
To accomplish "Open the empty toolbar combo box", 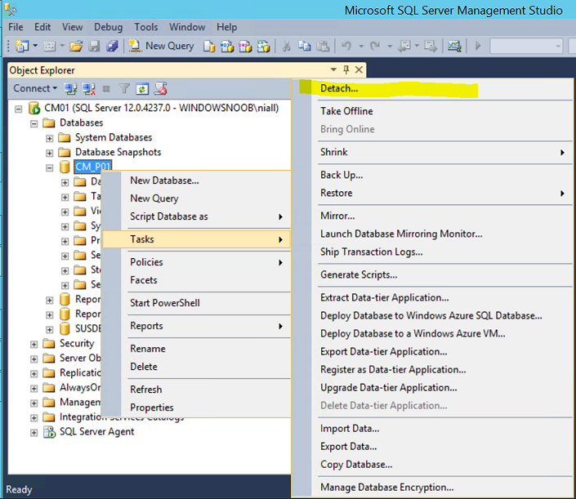I will coord(526,47).
